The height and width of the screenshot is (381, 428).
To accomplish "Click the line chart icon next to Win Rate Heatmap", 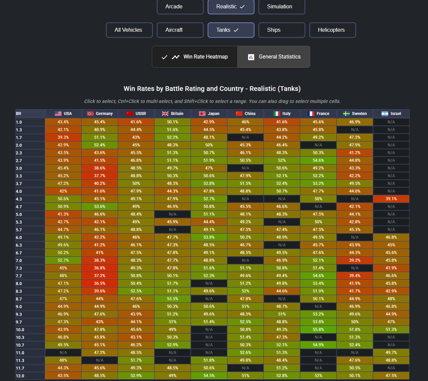I will pyautogui.click(x=176, y=57).
